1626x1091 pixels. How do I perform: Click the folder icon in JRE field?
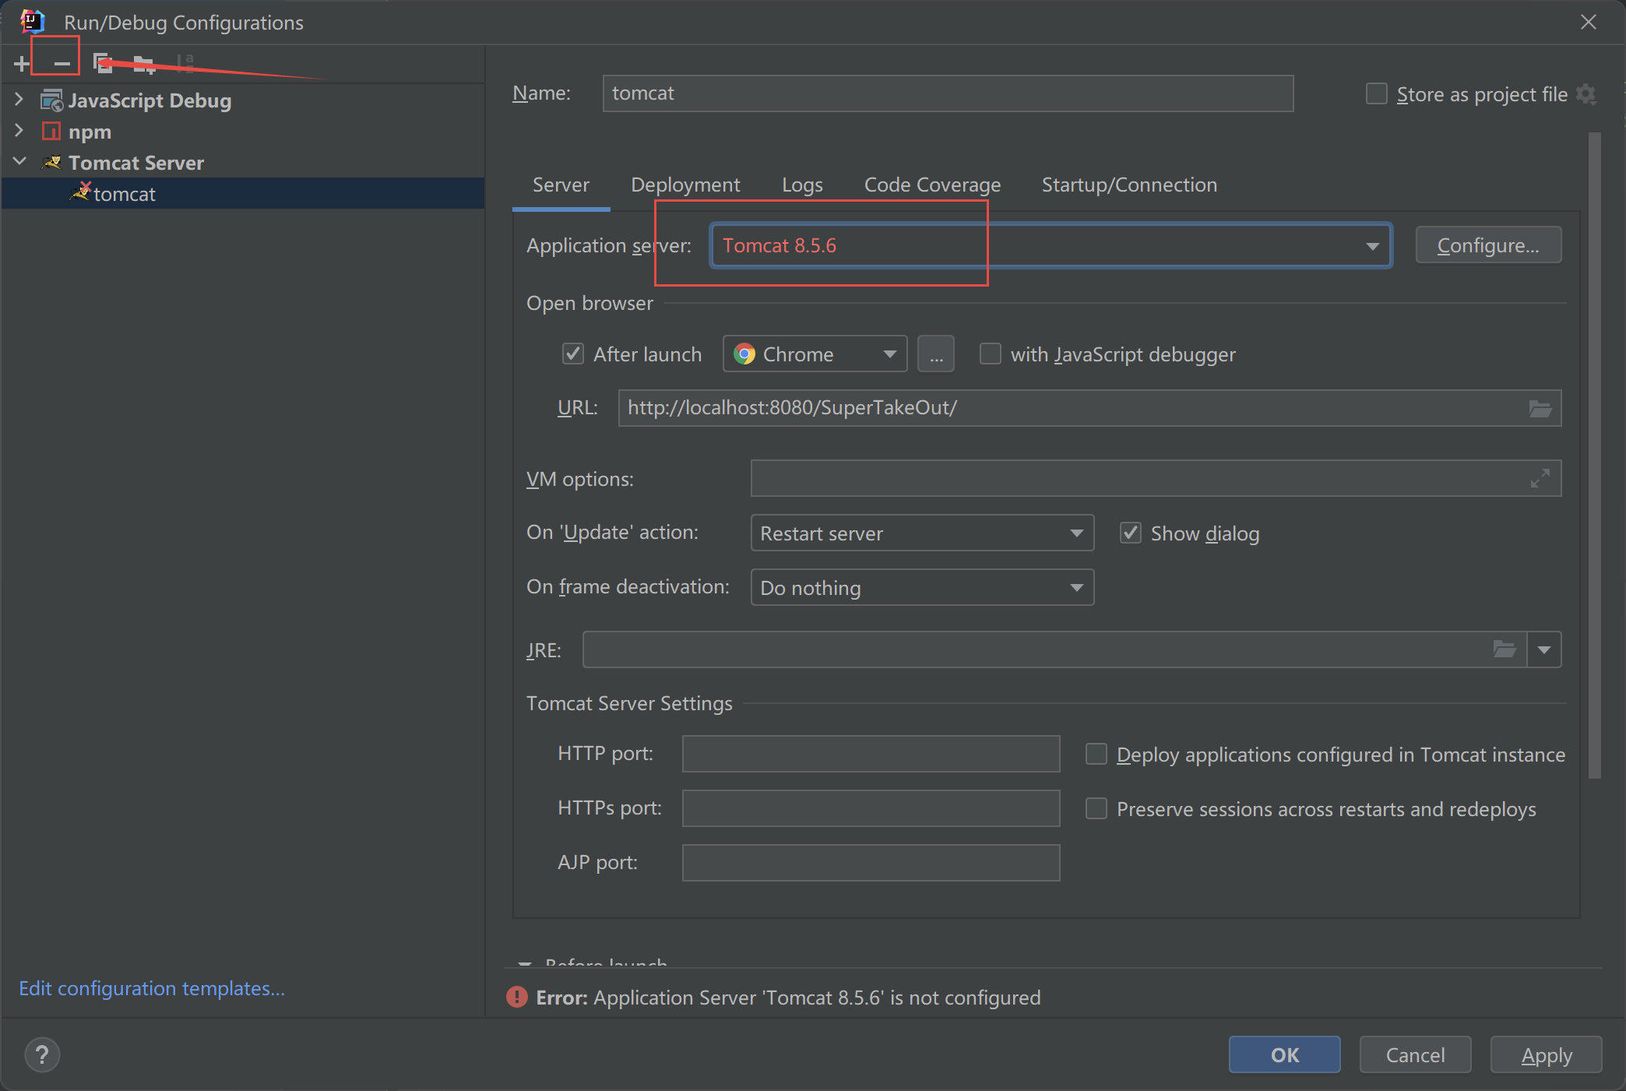pos(1504,649)
